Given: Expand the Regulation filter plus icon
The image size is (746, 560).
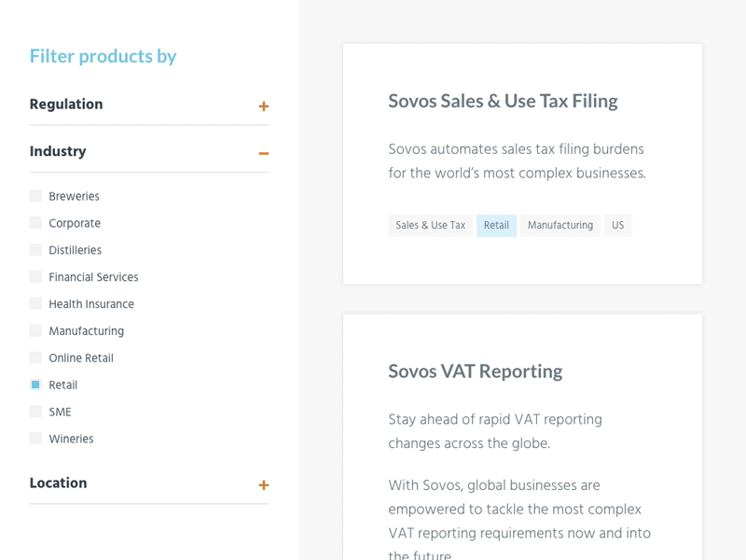Looking at the screenshot, I should point(264,106).
